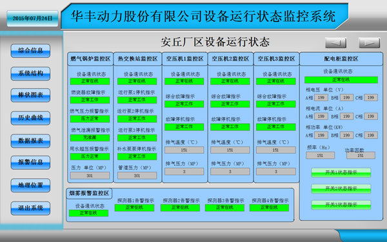The height and width of the screenshot is (242, 387).
Task: Switch to the 棒状图表 view
Action: tap(30, 95)
